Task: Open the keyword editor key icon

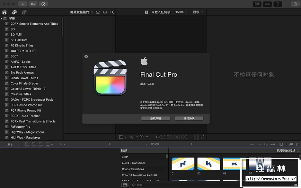Action: pyautogui.click(x=33, y=4)
